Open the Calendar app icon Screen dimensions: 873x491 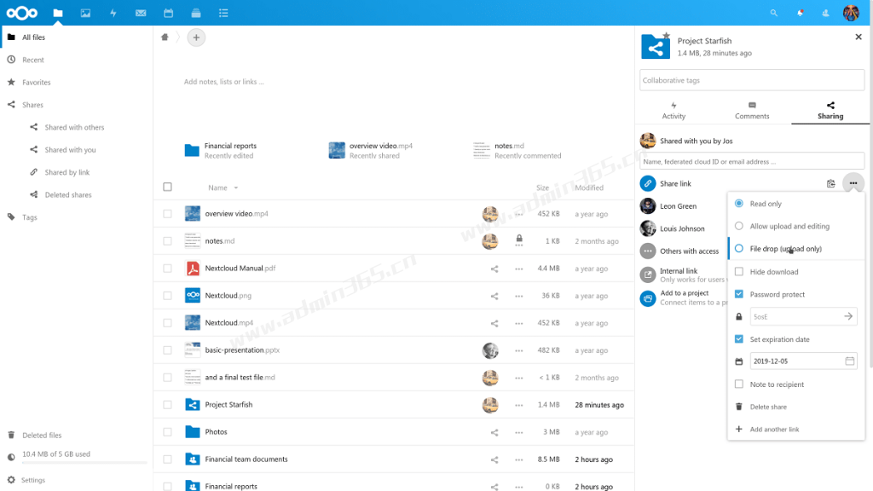click(x=168, y=13)
